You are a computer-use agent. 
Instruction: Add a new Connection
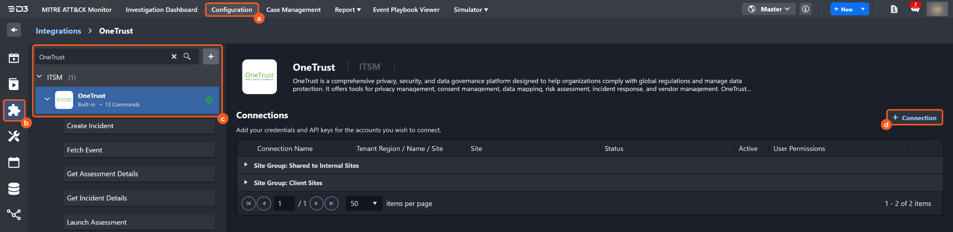(x=914, y=118)
